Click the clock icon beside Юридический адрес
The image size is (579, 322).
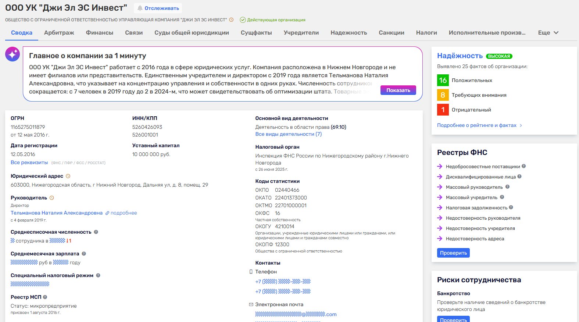click(x=68, y=176)
